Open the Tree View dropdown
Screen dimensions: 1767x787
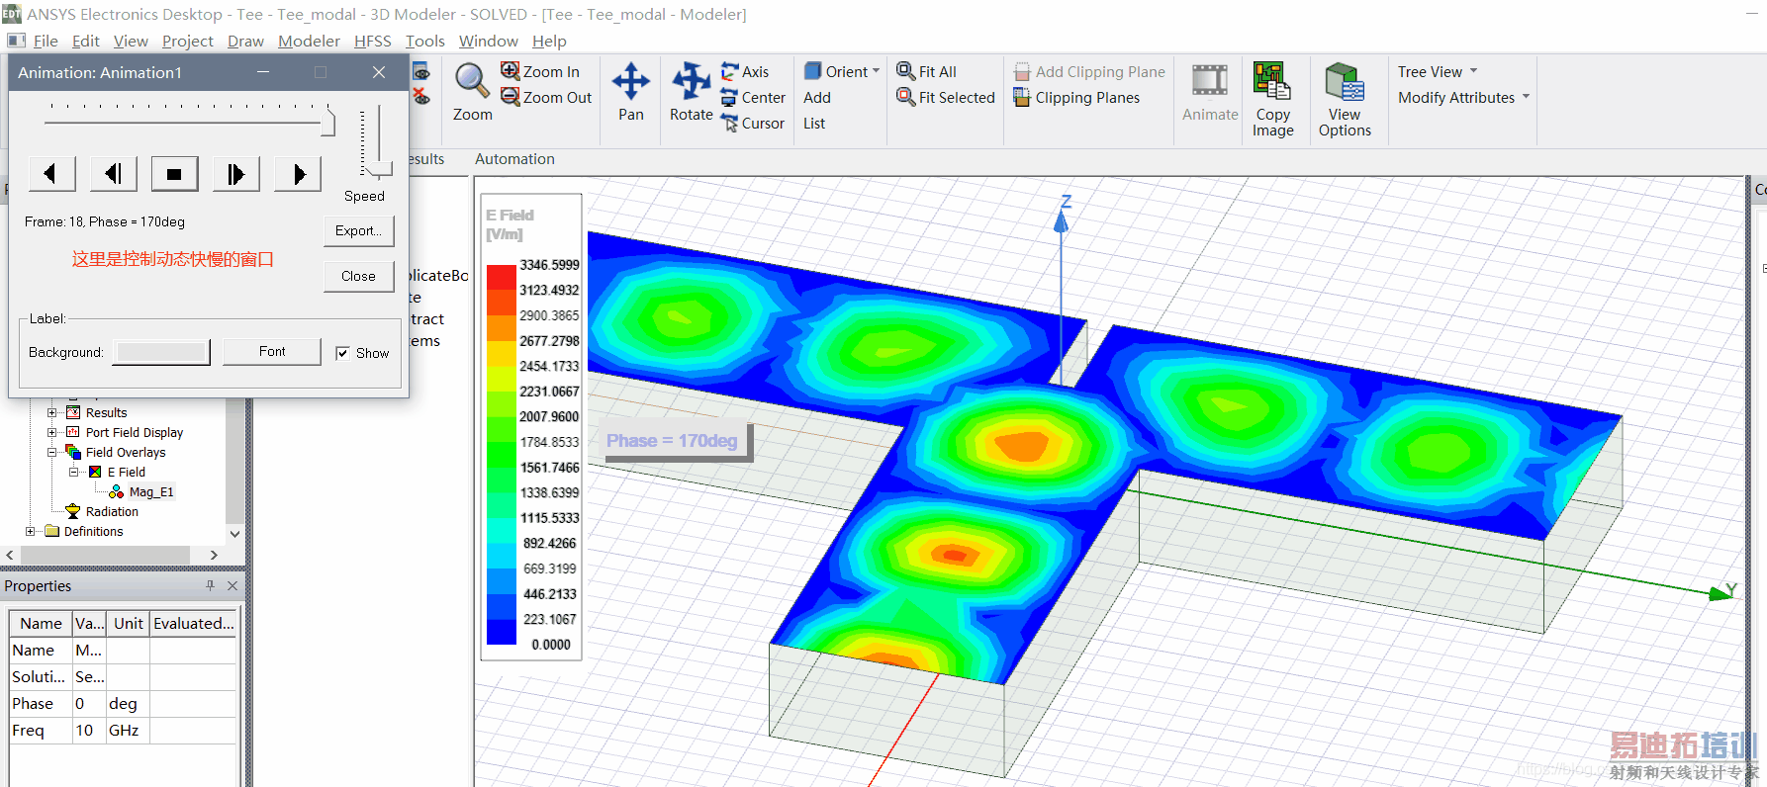1438,71
